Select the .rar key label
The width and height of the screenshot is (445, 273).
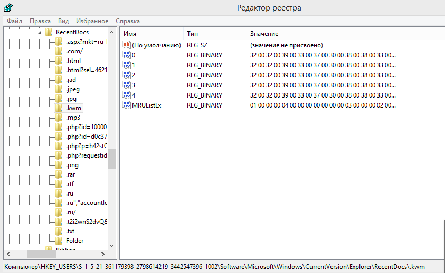[70, 174]
